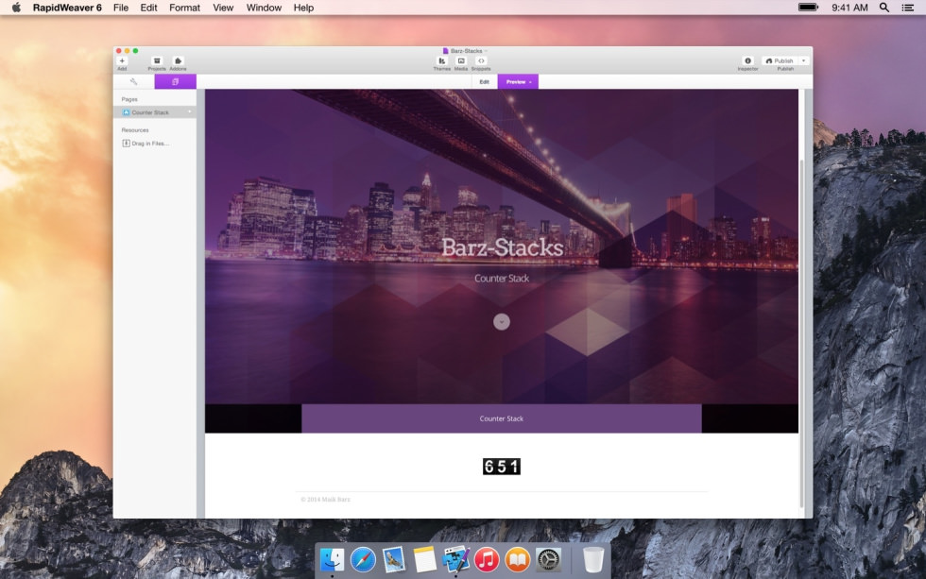This screenshot has width=926, height=579.
Task: Open the Addons toolbar icon
Action: [x=178, y=60]
